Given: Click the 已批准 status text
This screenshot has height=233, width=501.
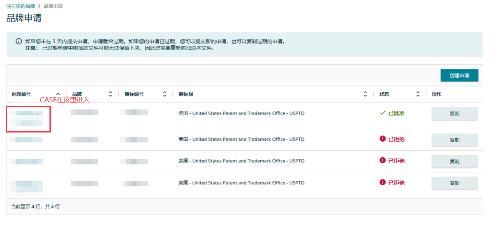Looking at the screenshot, I should pyautogui.click(x=396, y=113).
